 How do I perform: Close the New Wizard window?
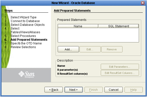pos(143,3)
